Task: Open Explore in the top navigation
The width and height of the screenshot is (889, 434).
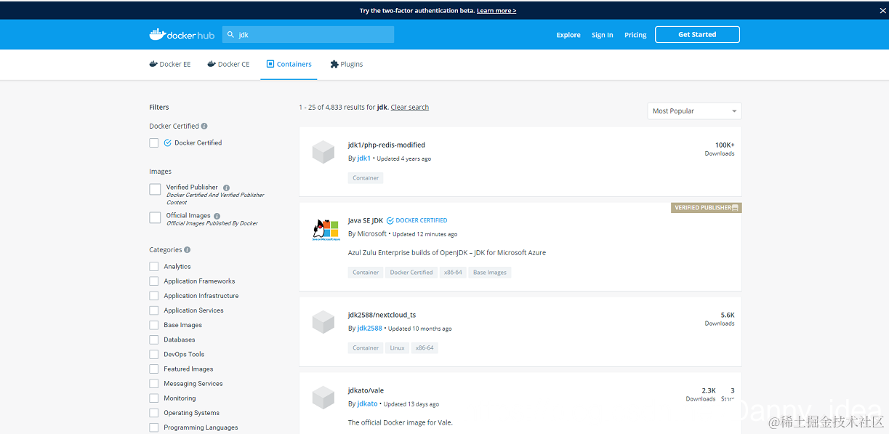Action: (568, 35)
